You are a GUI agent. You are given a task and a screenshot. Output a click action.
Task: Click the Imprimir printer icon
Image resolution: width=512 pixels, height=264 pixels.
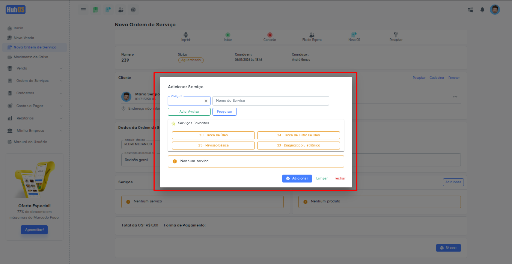coord(185,35)
